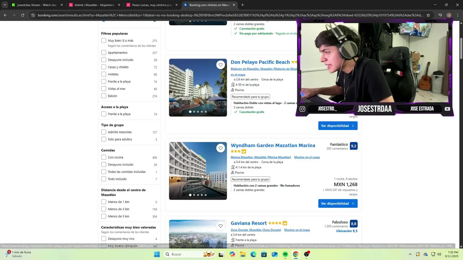
Task: Open Spotify from taskbar
Action: click(285, 254)
